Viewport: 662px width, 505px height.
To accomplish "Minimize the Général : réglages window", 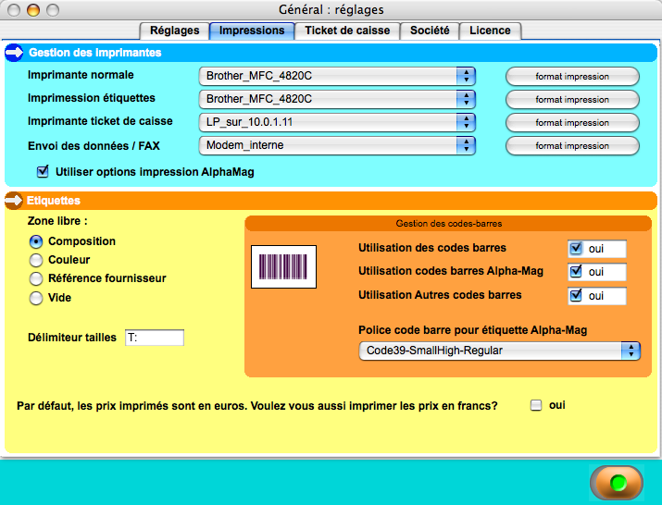I will pos(33,9).
